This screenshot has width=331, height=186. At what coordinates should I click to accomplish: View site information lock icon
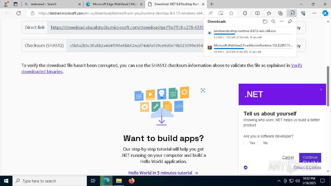tap(32, 13)
